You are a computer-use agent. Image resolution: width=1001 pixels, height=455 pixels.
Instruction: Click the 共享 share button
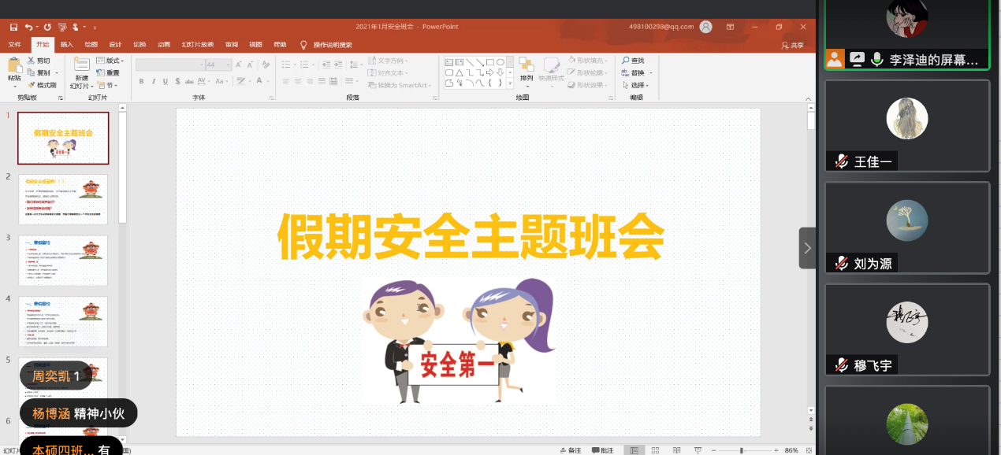coord(793,45)
